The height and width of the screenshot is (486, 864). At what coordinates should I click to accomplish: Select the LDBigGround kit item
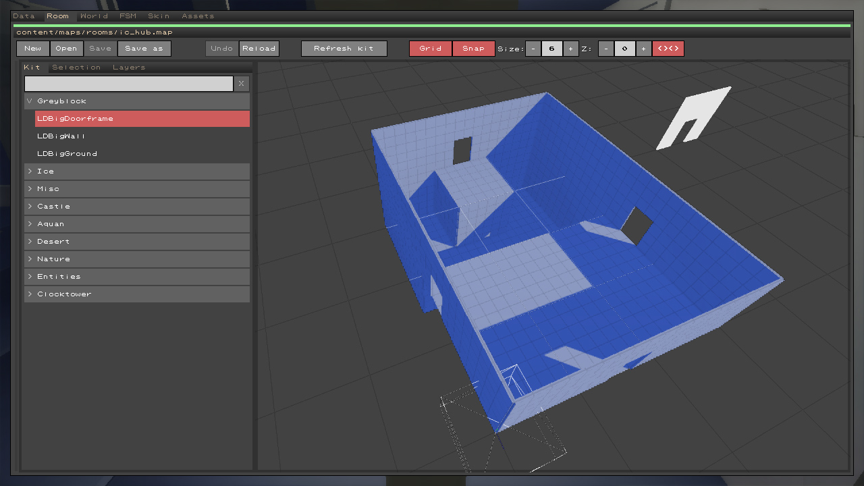point(142,154)
